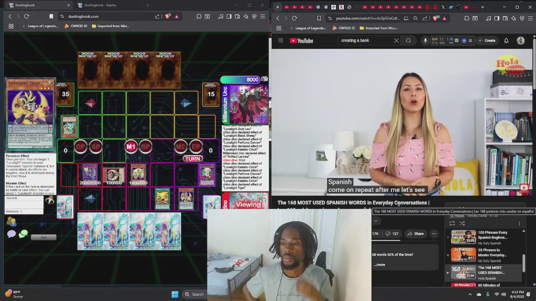Screen dimensions: 536x301
Task: Open the video more-actions ellipsis button
Action: (434, 234)
